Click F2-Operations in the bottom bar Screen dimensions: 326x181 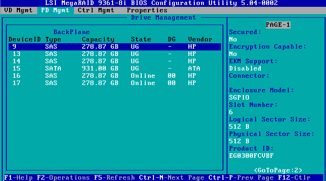(64, 178)
